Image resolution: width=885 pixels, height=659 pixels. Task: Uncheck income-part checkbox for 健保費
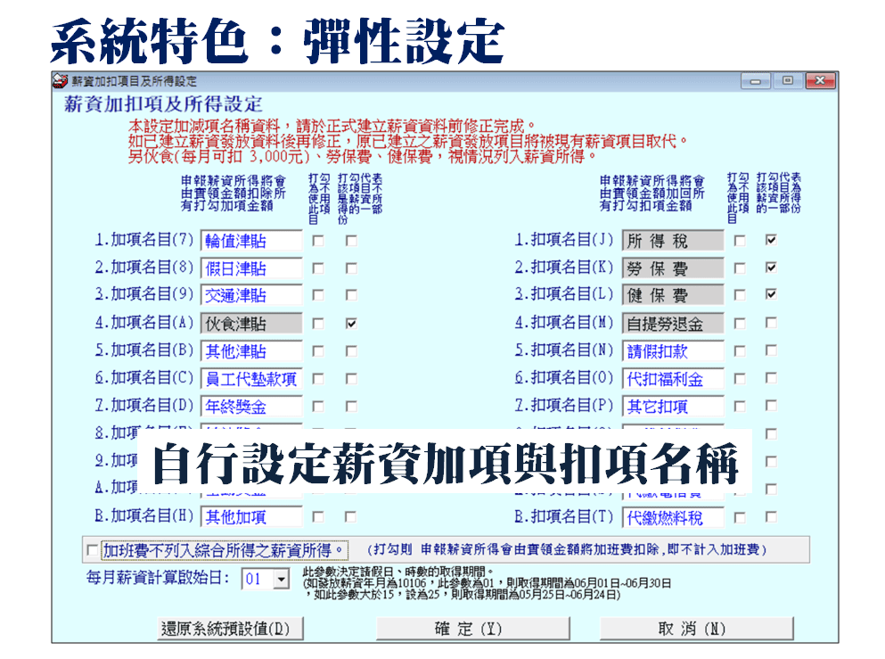pyautogui.click(x=771, y=294)
